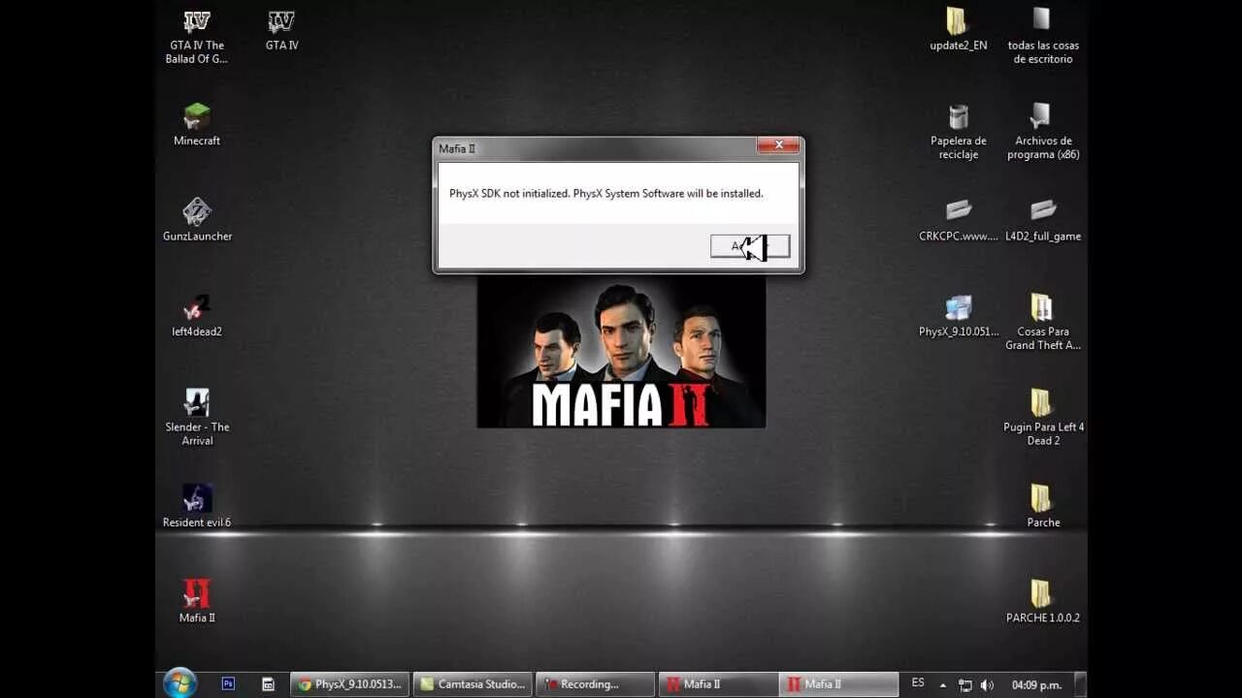Open PARCHE 1.0.0.2 folder
The image size is (1242, 698).
[x=1043, y=601]
